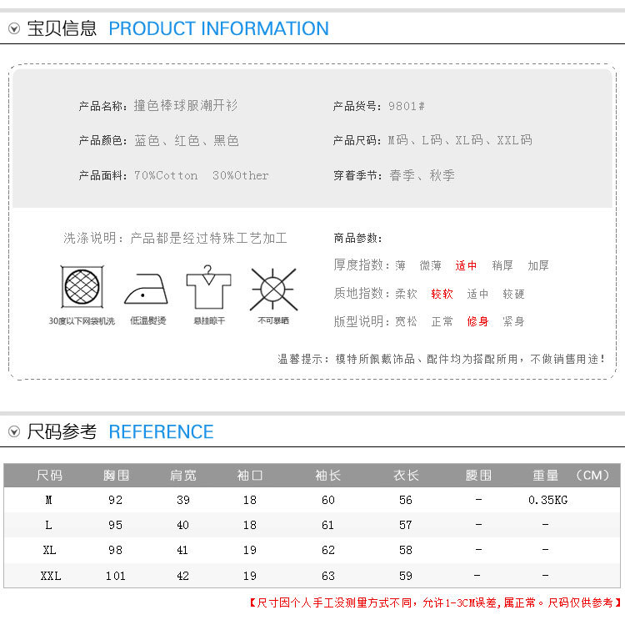
Task: Click the 尺码 column header
Action: point(49,476)
